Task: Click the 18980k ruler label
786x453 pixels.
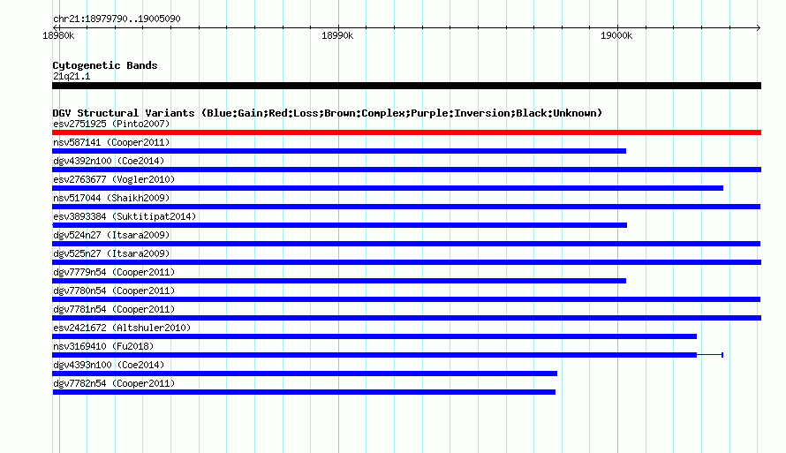Action: coord(58,35)
